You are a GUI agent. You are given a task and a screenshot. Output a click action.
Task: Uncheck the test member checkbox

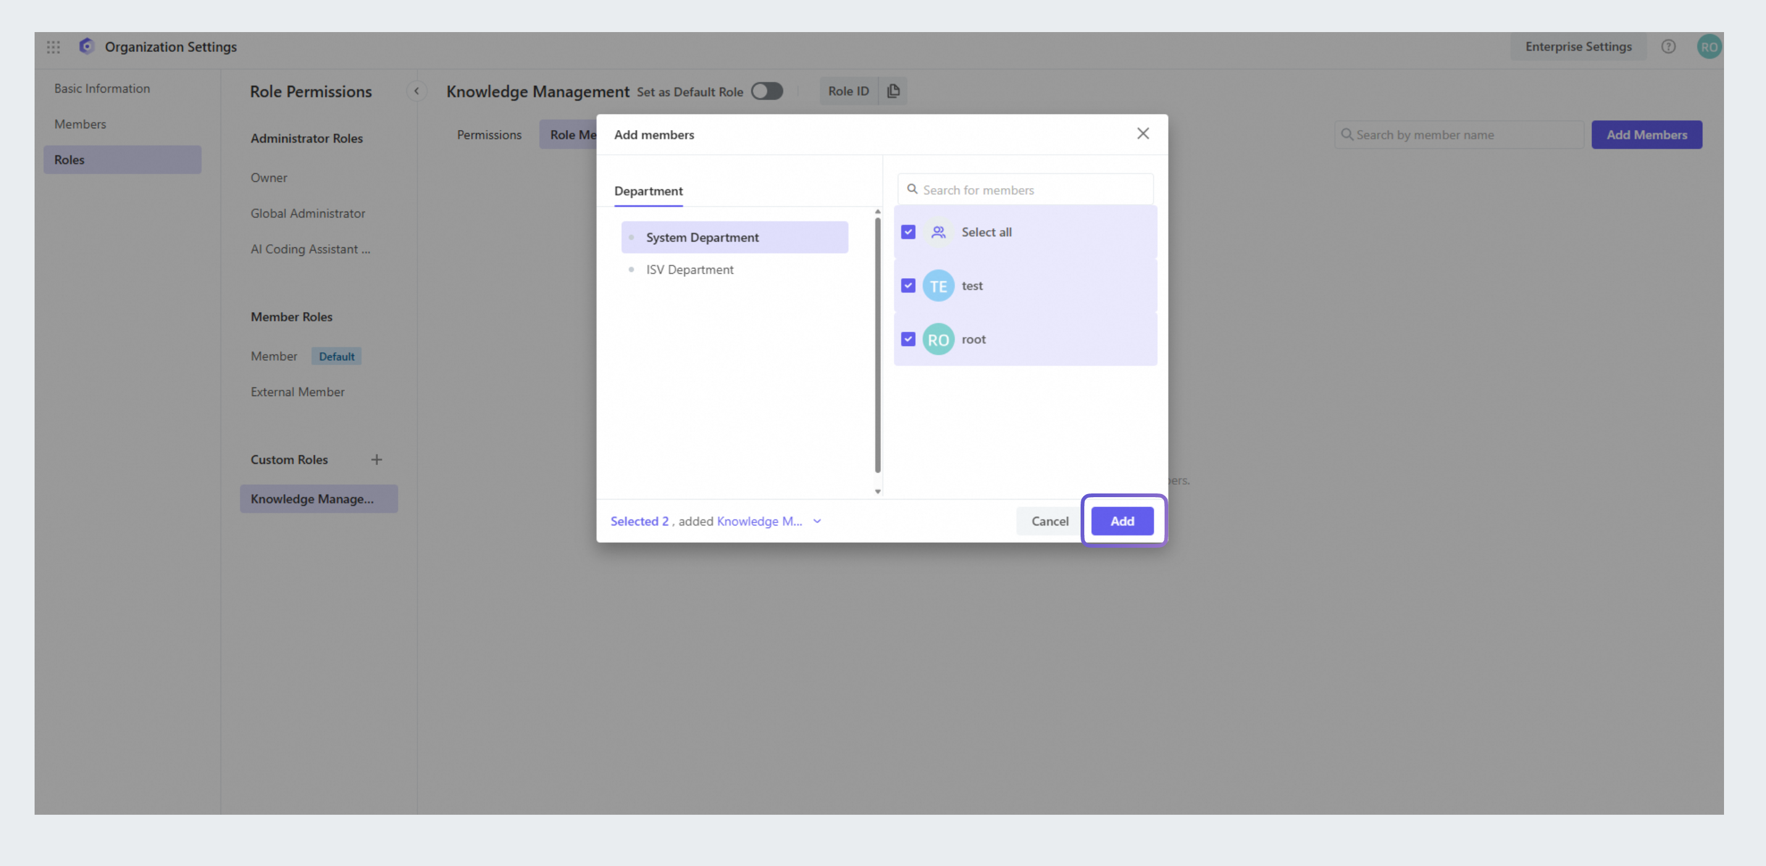(908, 286)
